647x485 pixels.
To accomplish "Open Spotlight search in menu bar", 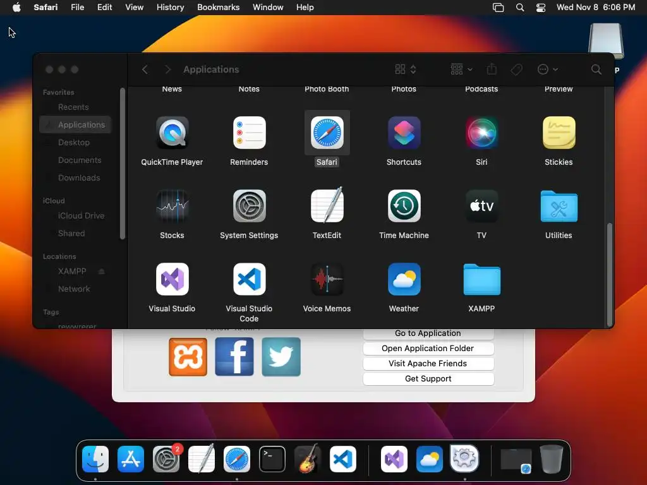I will click(520, 7).
